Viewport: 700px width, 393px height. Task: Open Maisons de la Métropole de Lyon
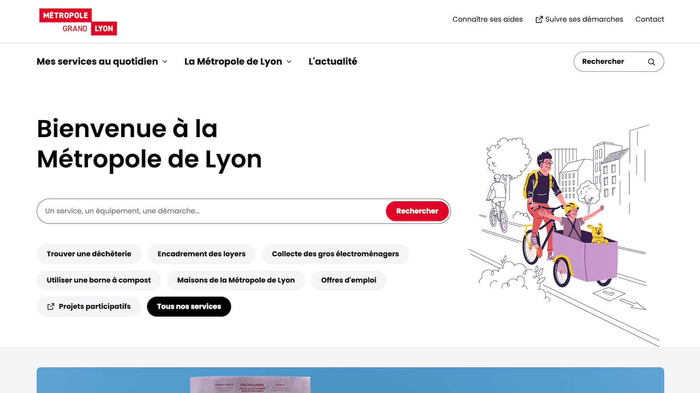(x=236, y=280)
